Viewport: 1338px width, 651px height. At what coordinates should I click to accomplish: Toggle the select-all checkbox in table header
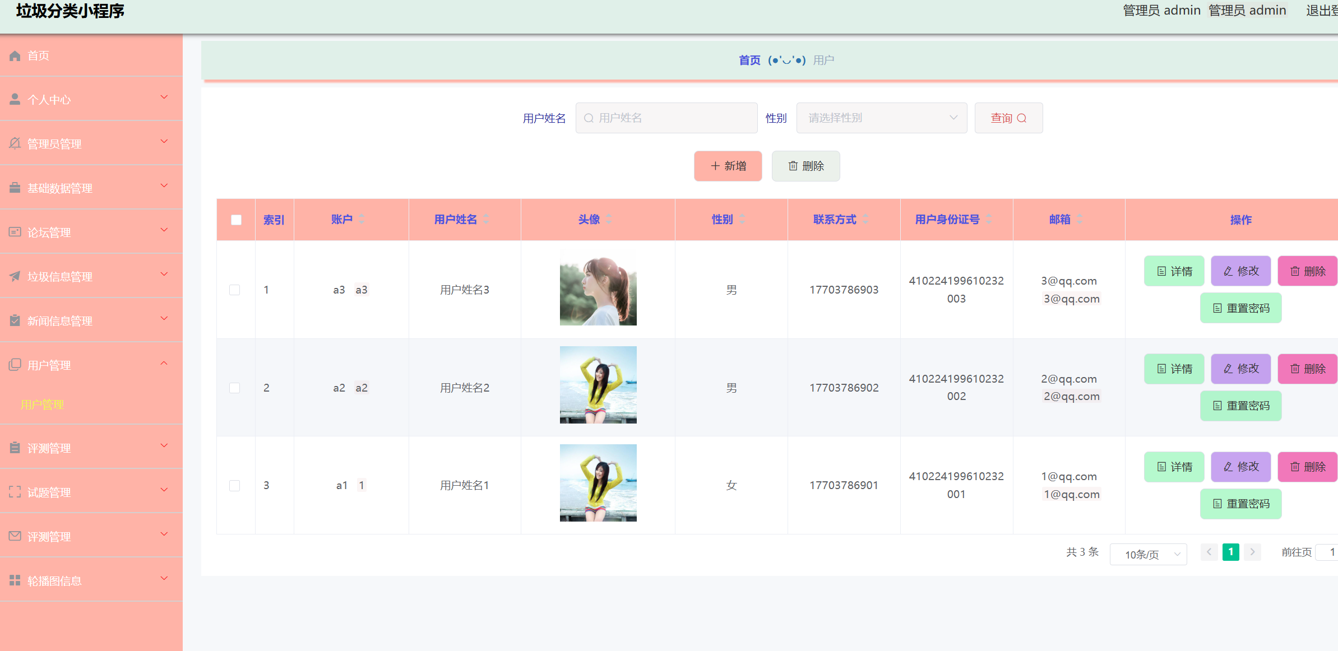(x=235, y=219)
